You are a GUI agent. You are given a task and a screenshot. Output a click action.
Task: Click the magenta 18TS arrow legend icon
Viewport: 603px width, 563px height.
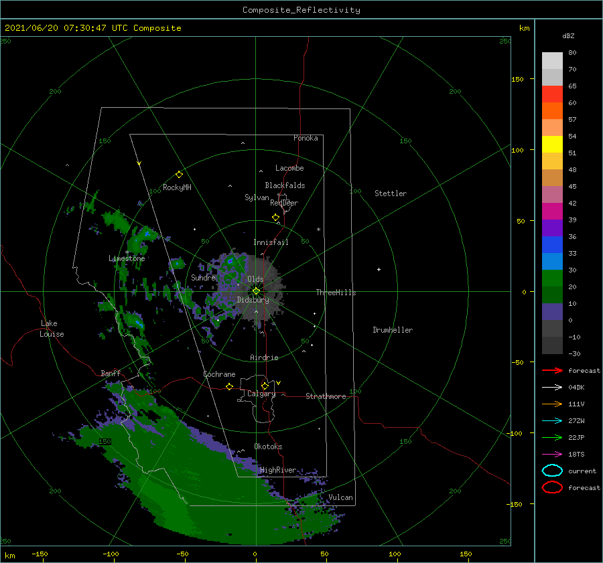pos(552,455)
